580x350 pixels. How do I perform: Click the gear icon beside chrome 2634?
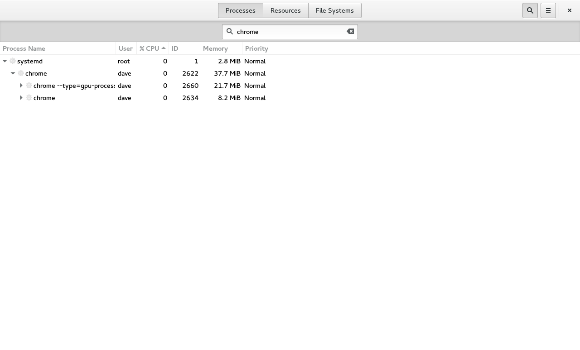[29, 97]
